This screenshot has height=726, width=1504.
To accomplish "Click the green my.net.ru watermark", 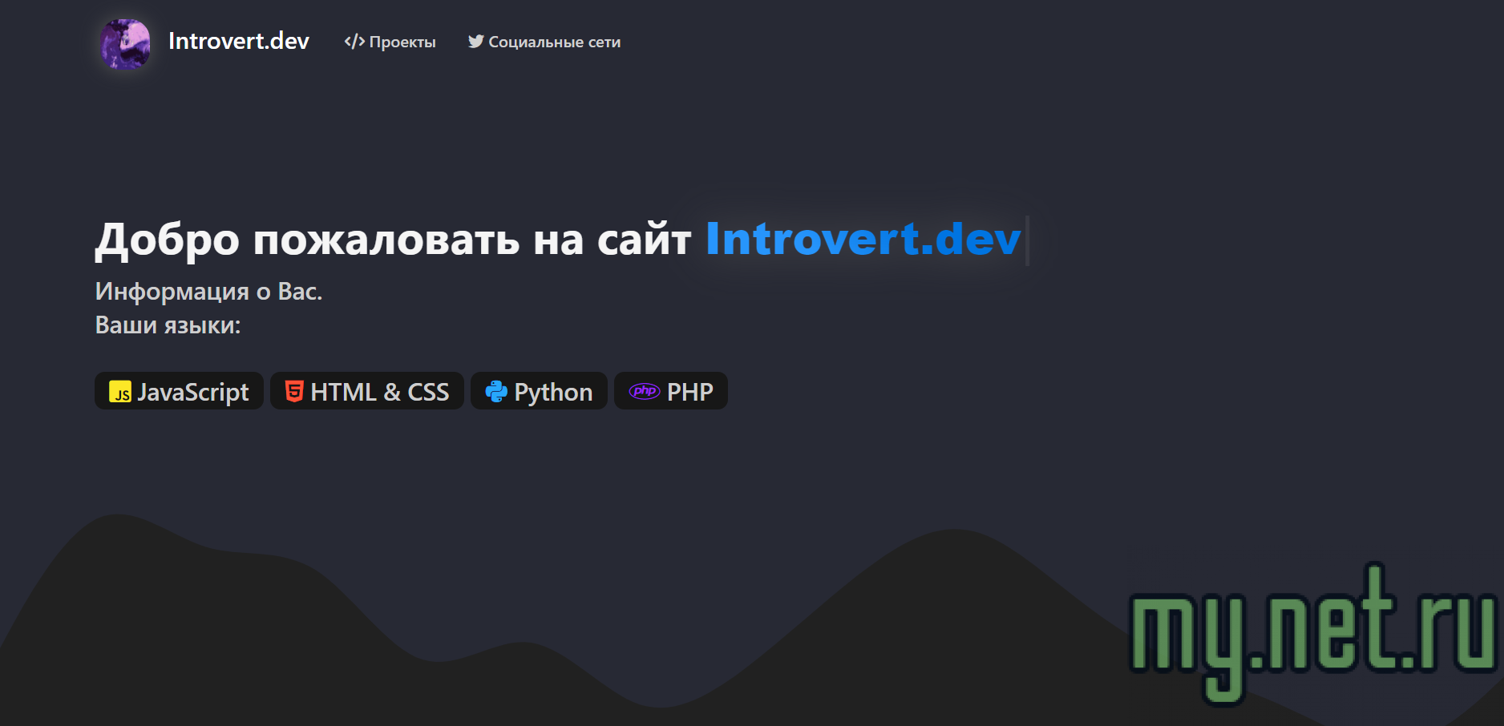I will [x=1312, y=631].
